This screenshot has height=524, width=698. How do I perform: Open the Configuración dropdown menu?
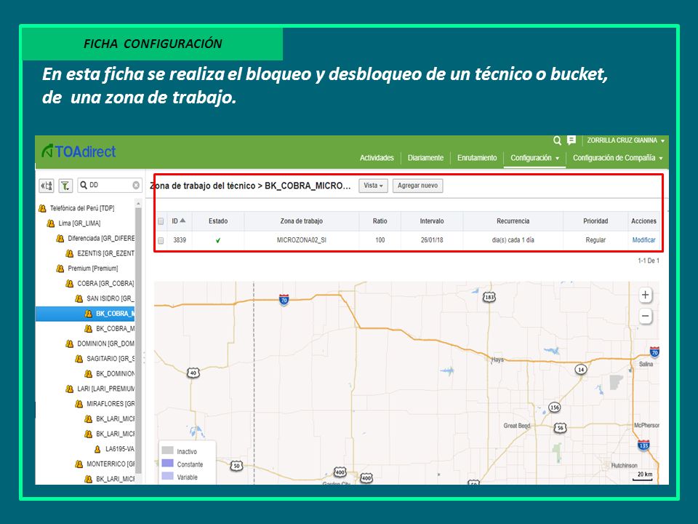click(534, 158)
